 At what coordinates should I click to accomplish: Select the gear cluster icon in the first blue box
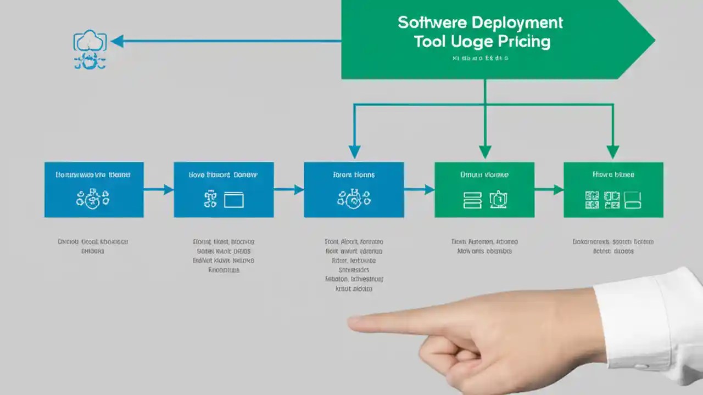[x=92, y=199]
